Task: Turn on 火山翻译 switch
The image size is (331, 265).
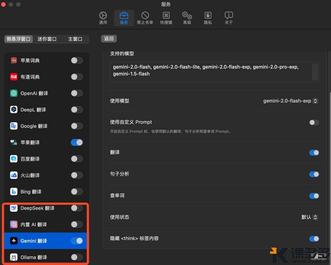Action: click(77, 175)
